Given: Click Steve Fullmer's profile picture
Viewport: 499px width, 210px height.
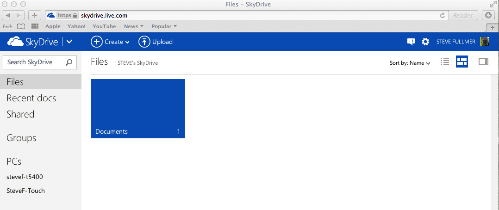Looking at the screenshot, I should [485, 42].
